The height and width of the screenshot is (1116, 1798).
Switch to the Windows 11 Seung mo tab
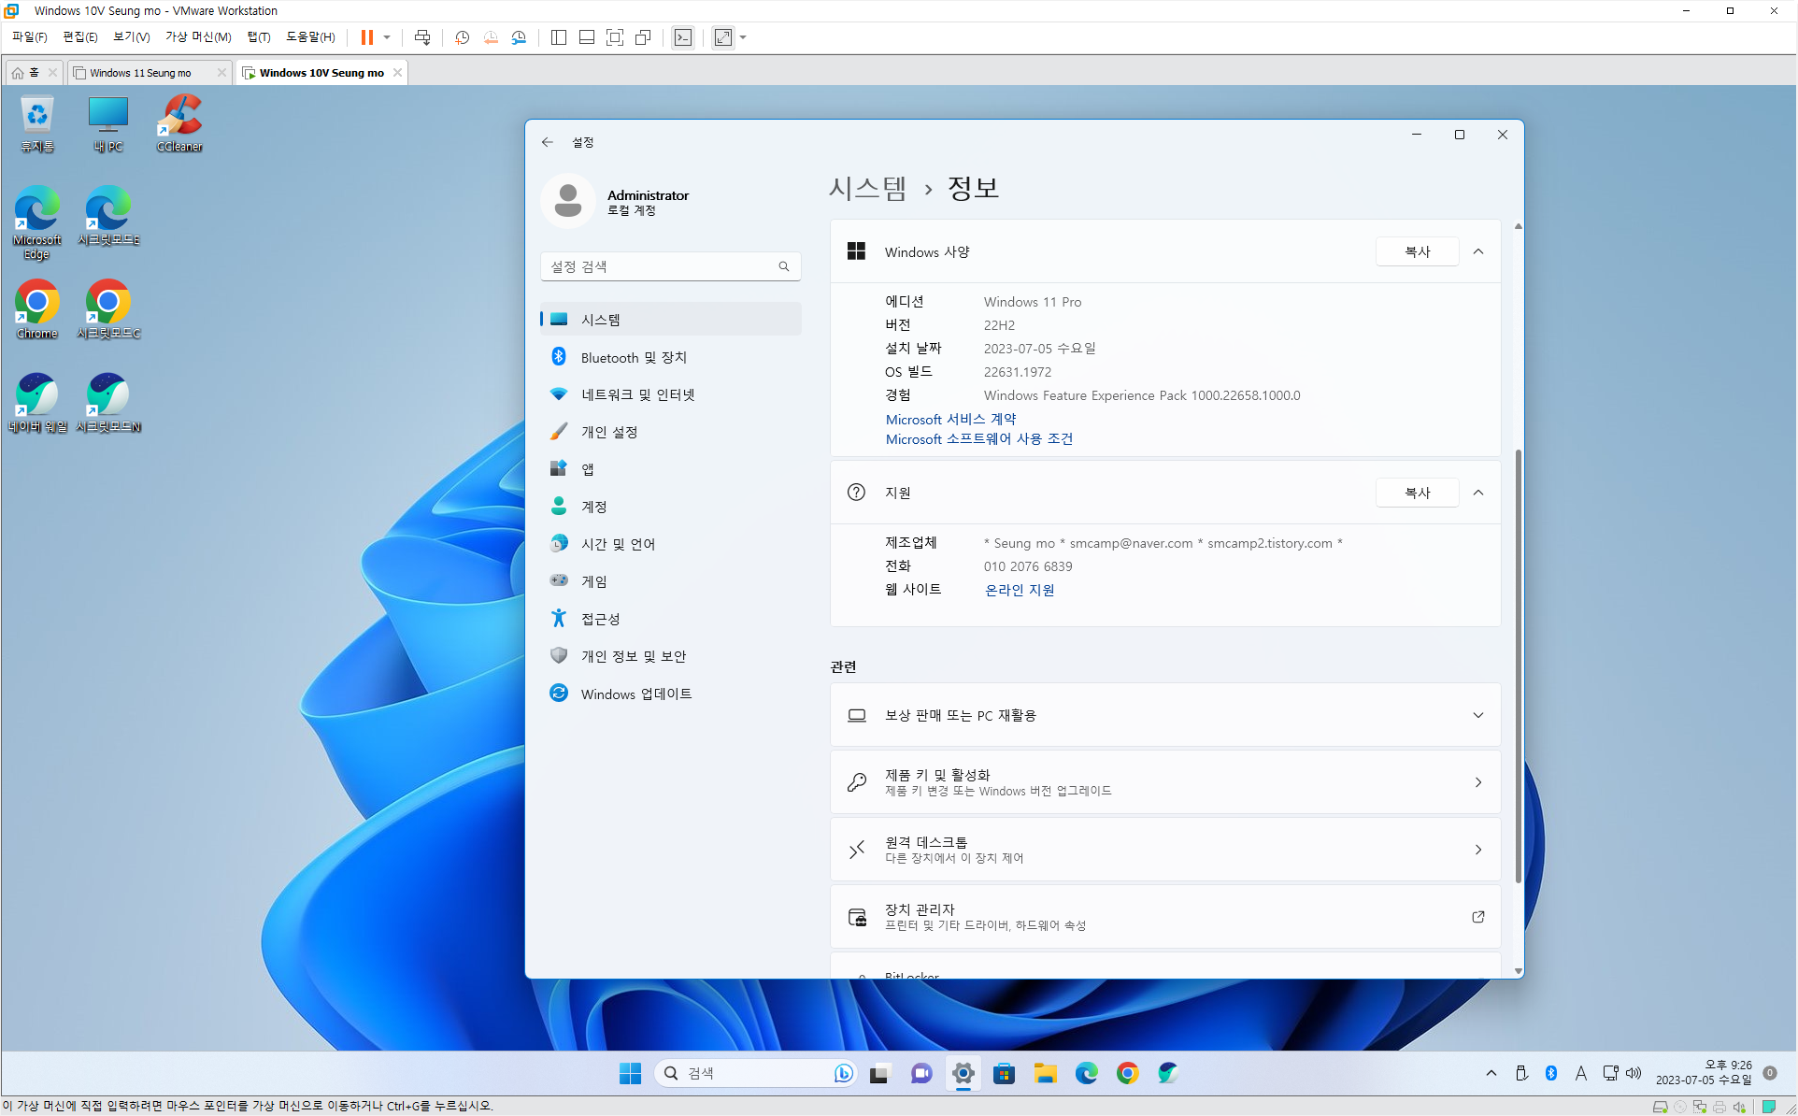tap(141, 73)
